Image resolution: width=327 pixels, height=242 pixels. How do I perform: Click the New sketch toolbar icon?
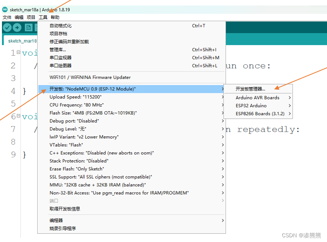click(29, 27)
